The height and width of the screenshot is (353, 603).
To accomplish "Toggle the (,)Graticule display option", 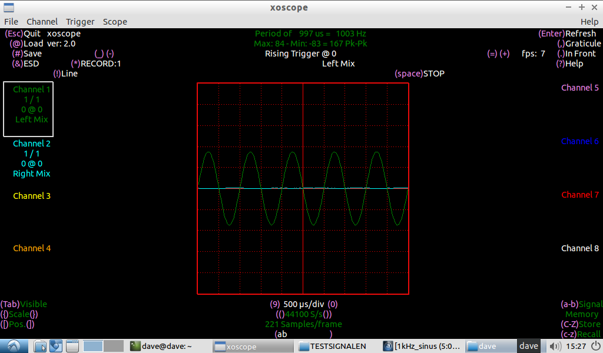I will 579,44.
